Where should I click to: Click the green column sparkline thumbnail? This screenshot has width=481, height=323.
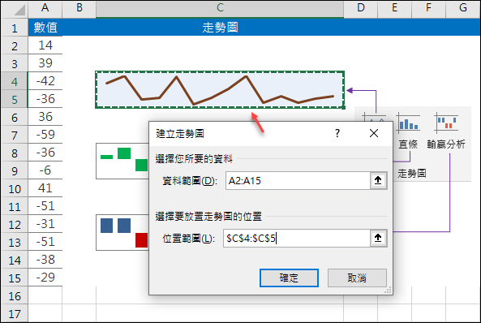[x=122, y=161]
